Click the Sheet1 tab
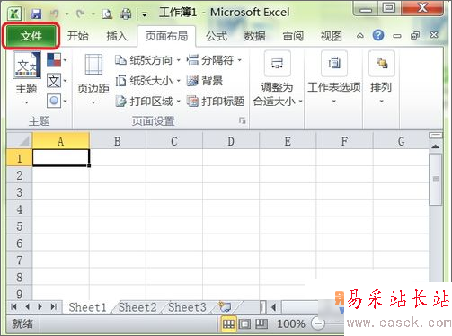452x336 pixels. (87, 307)
